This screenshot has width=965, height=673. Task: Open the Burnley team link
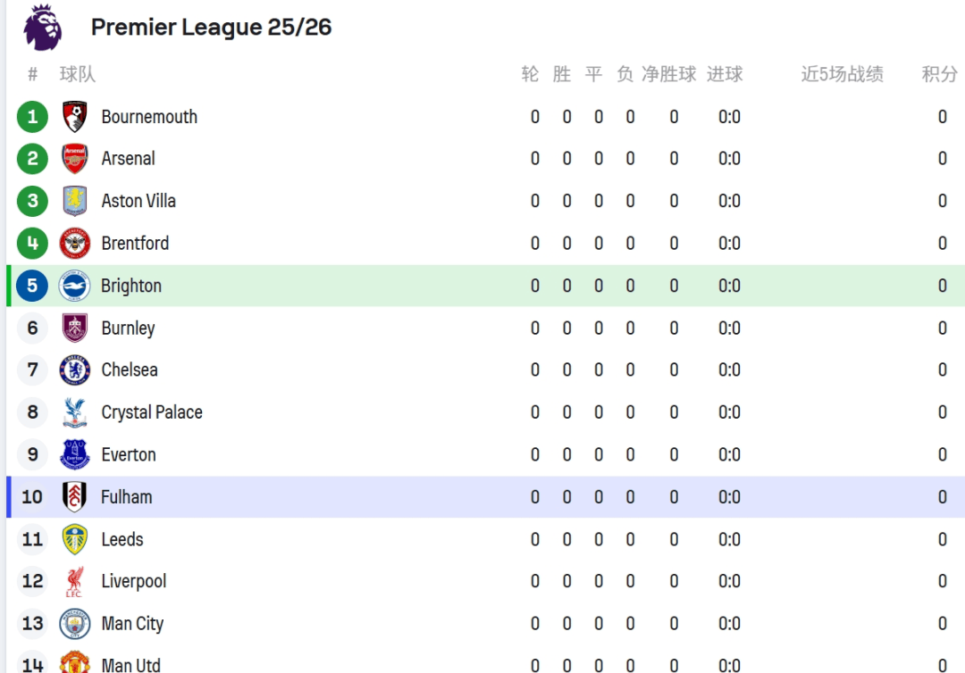click(128, 328)
